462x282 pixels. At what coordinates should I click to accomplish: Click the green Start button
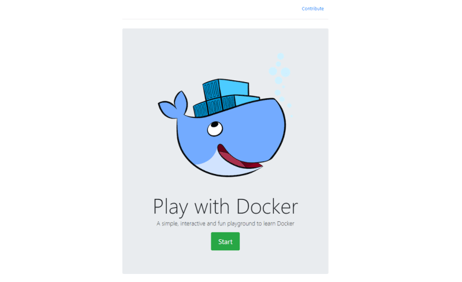tap(225, 242)
